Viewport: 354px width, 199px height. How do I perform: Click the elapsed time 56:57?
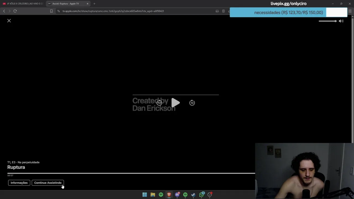(10, 176)
